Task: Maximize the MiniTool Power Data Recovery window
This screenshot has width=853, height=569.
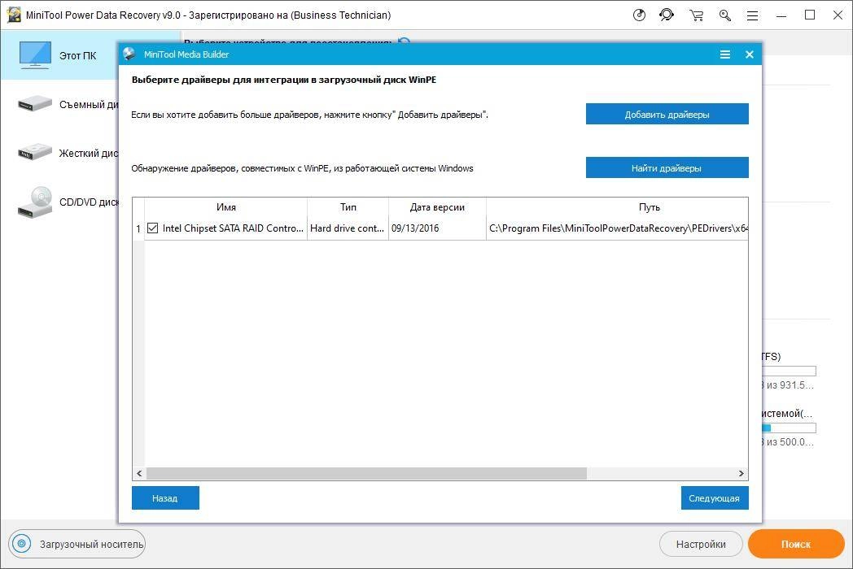Action: pos(810,15)
